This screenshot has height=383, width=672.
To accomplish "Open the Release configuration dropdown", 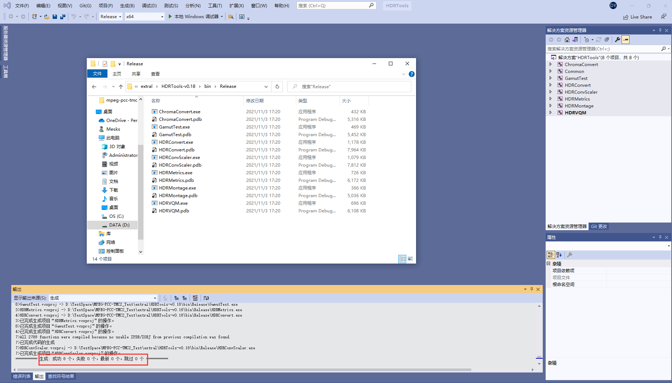I will pos(111,16).
